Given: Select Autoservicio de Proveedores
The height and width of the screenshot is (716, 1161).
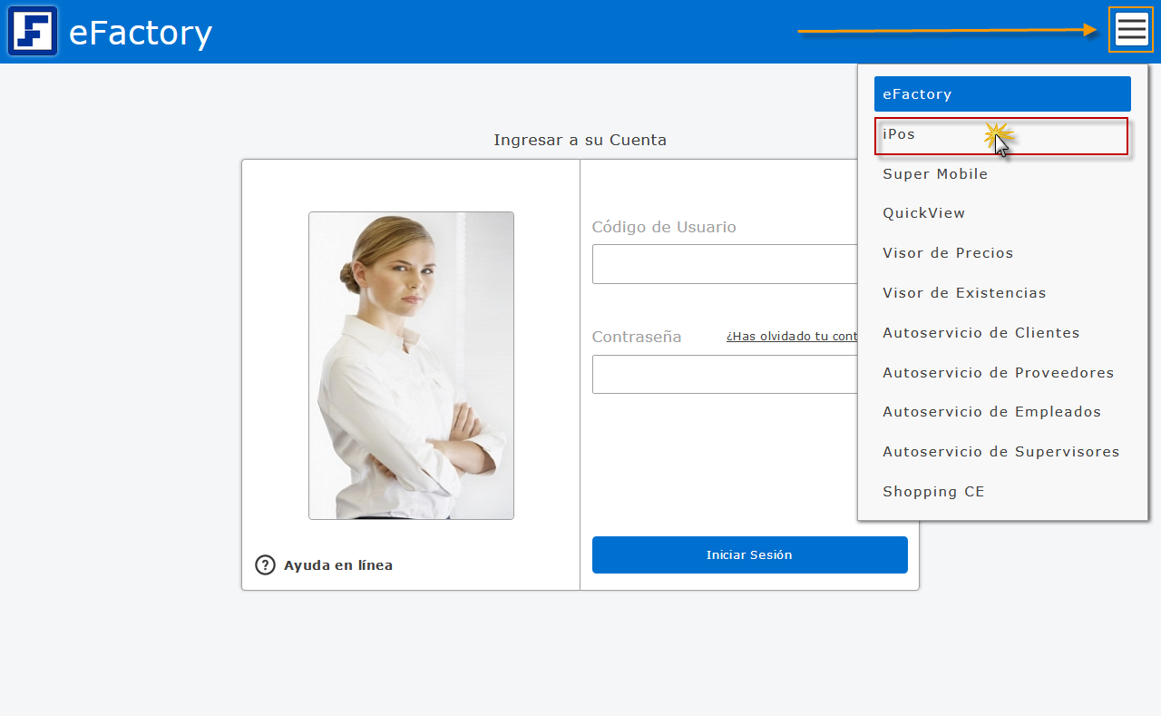Looking at the screenshot, I should (998, 373).
